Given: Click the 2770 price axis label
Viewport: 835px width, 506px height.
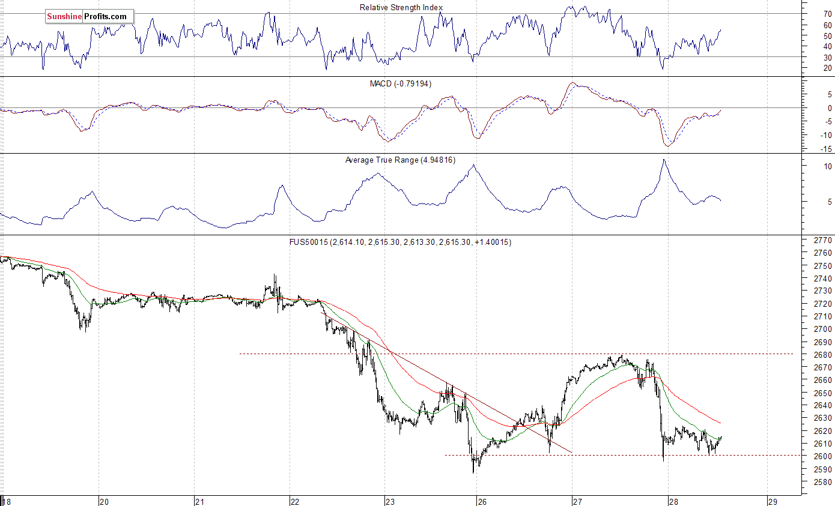Looking at the screenshot, I should pos(822,240).
